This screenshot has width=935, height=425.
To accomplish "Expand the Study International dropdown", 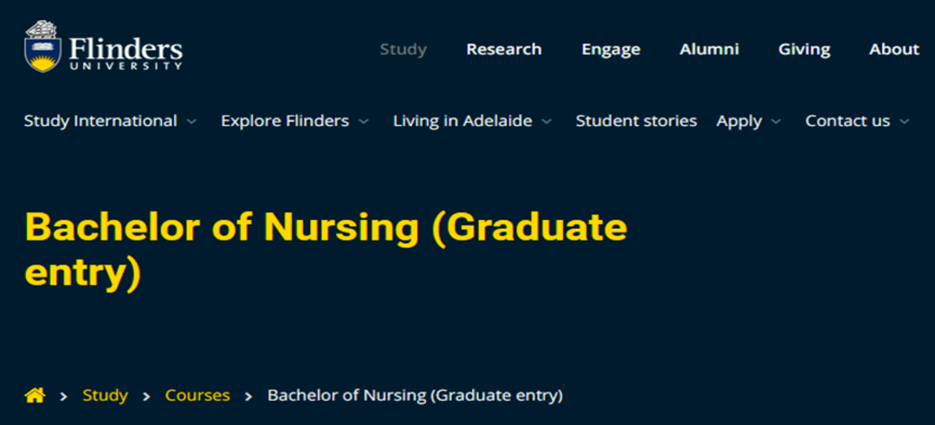I will click(x=110, y=121).
